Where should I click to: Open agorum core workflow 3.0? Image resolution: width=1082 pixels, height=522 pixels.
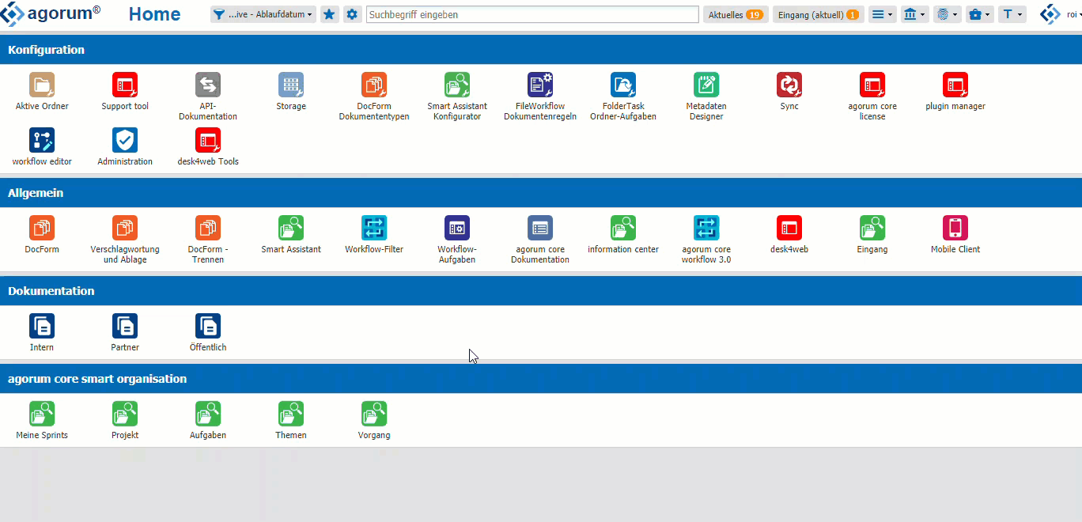pyautogui.click(x=706, y=228)
